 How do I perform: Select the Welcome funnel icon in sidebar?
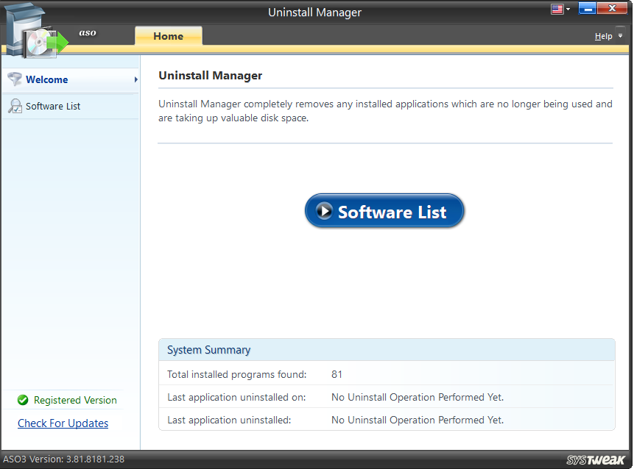[x=15, y=79]
